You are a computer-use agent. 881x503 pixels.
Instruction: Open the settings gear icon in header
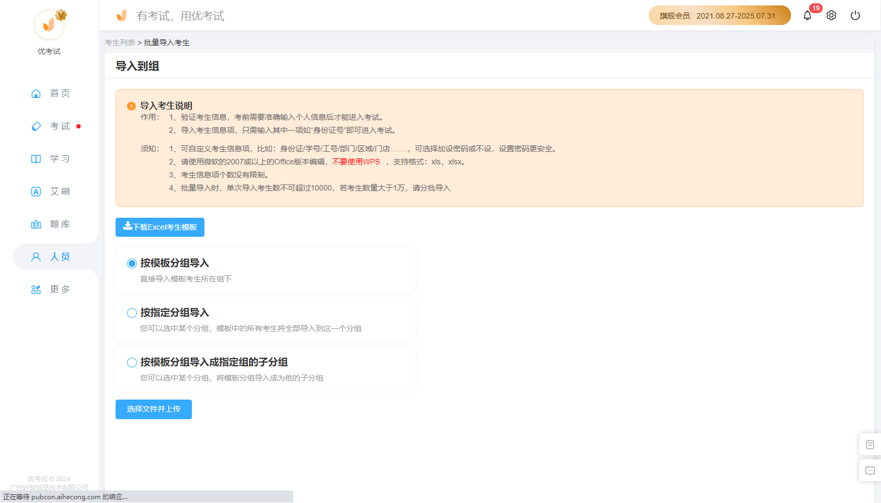pyautogui.click(x=831, y=15)
